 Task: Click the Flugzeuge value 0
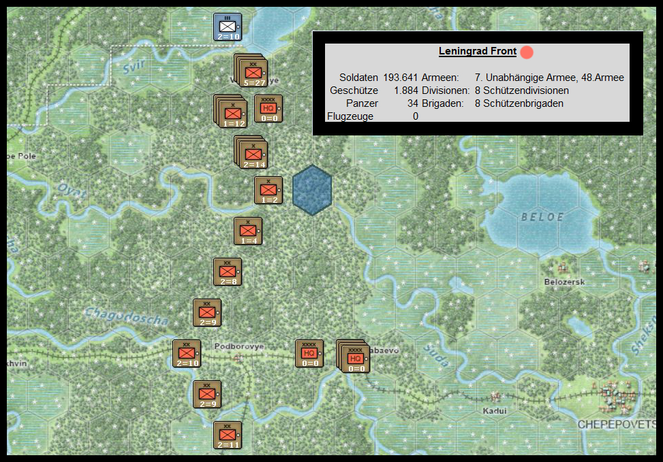(416, 116)
